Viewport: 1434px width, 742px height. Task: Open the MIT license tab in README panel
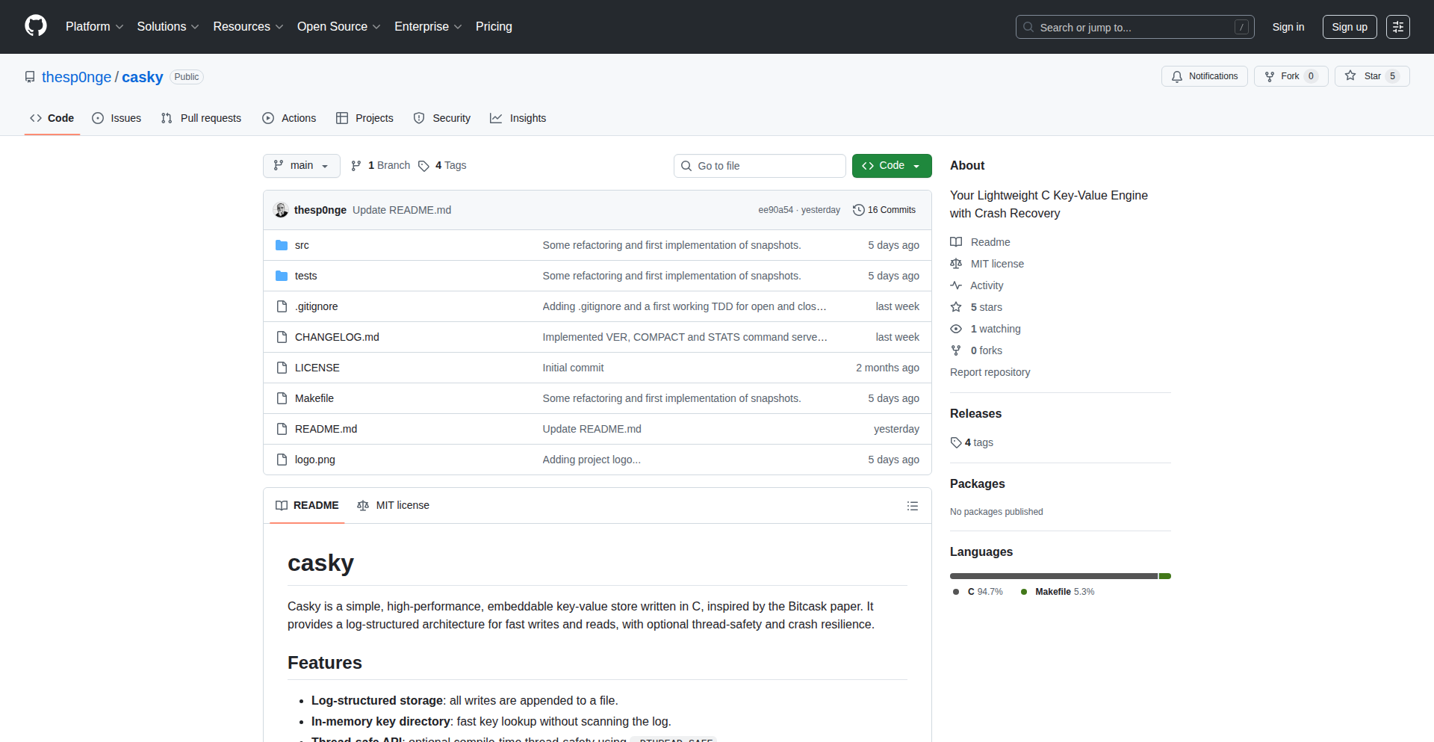pos(394,506)
